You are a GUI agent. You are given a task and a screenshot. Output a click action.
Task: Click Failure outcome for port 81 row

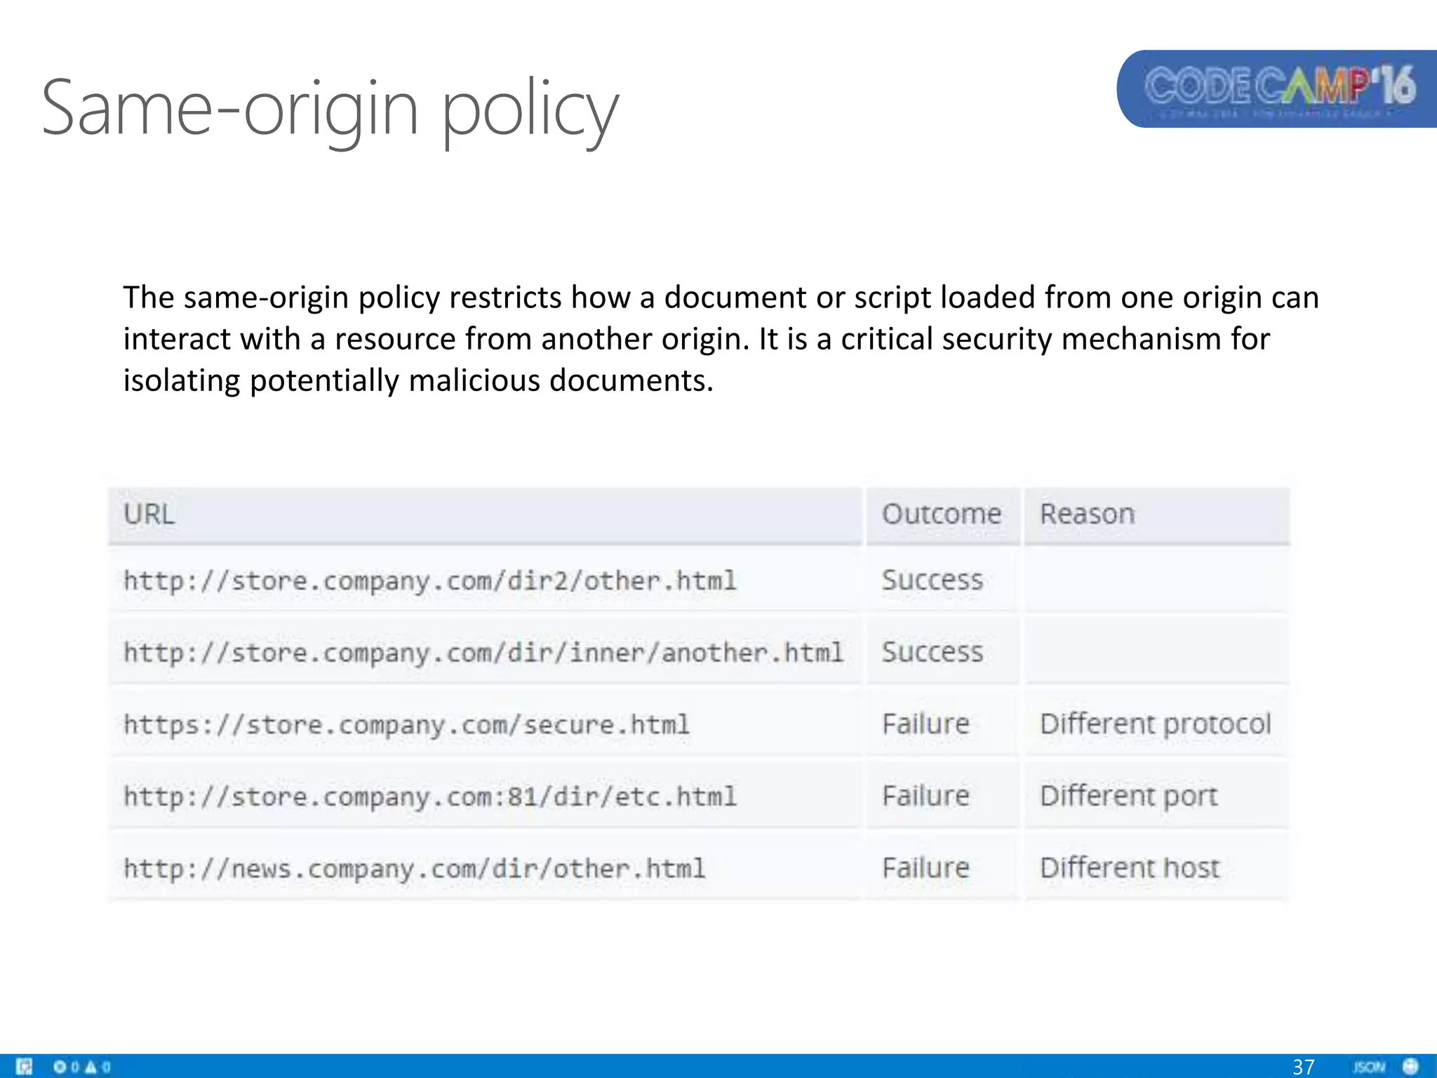tap(942, 796)
